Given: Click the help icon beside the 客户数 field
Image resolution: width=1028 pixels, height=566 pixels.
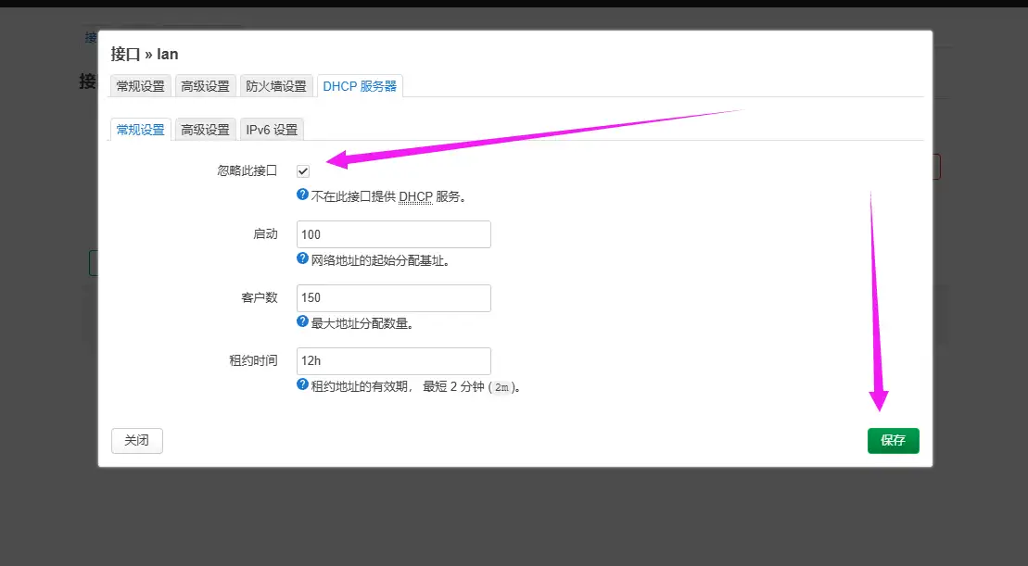Looking at the screenshot, I should click(303, 321).
